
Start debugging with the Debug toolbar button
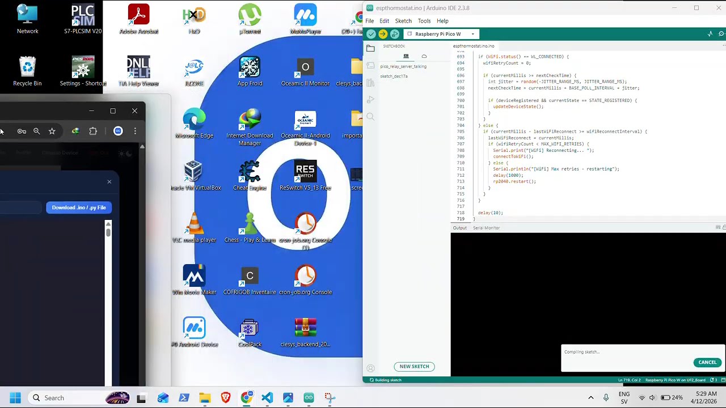(395, 34)
